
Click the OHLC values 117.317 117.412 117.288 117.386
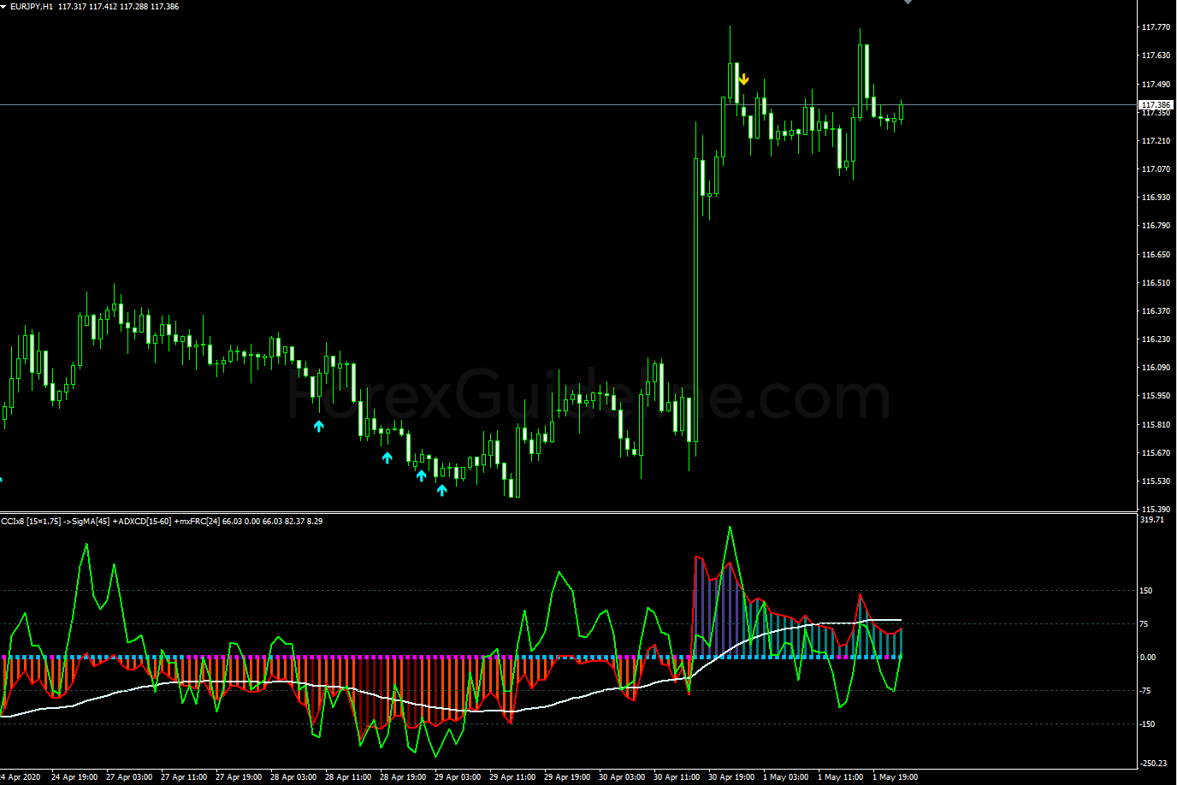coord(119,6)
